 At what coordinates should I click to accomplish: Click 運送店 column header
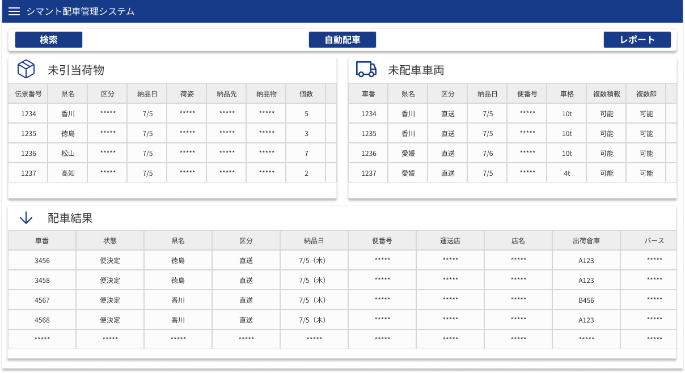450,240
